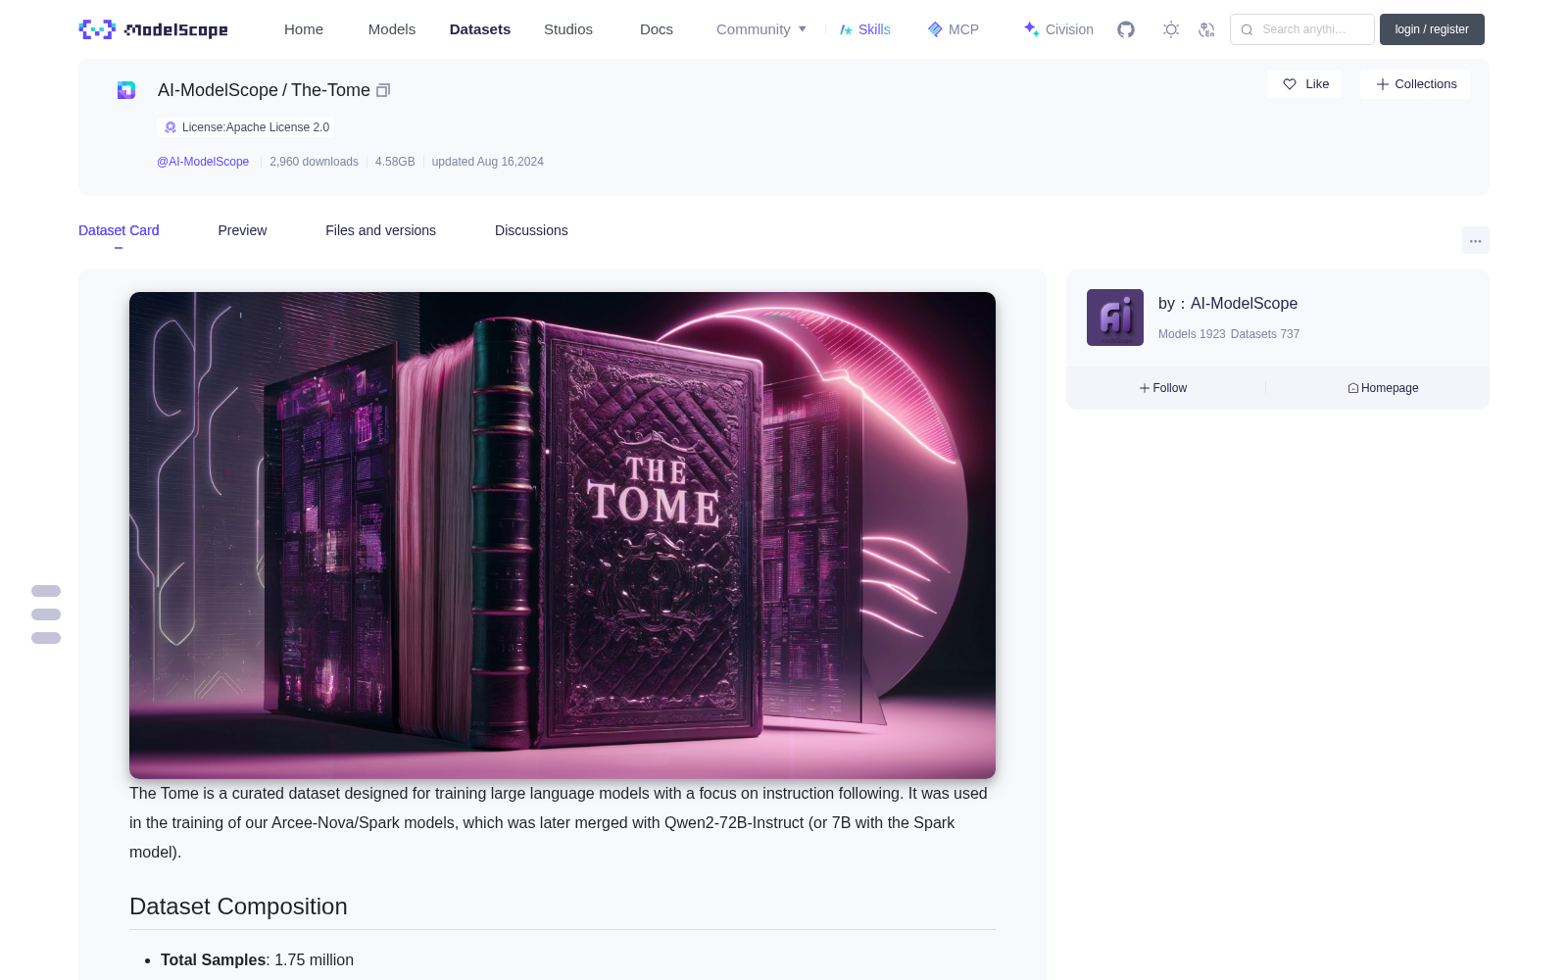Switch language with the translate icon
This screenshot has width=1568, height=980.
click(x=1207, y=29)
